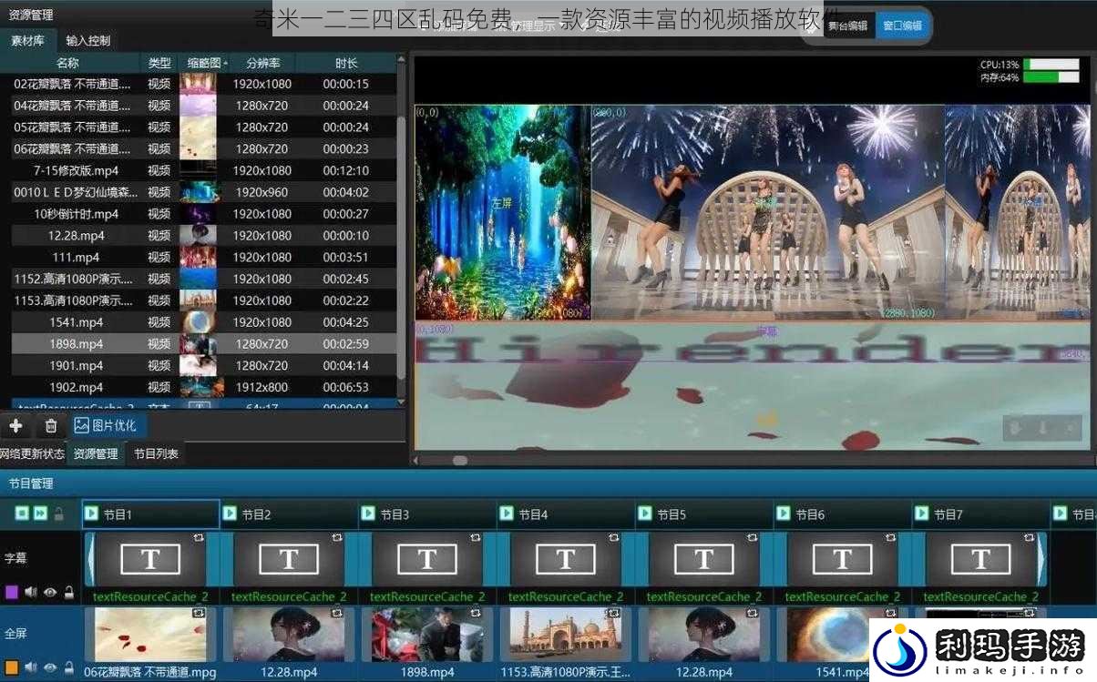Open the orange color swatch of 全屏 layer

(x=12, y=667)
